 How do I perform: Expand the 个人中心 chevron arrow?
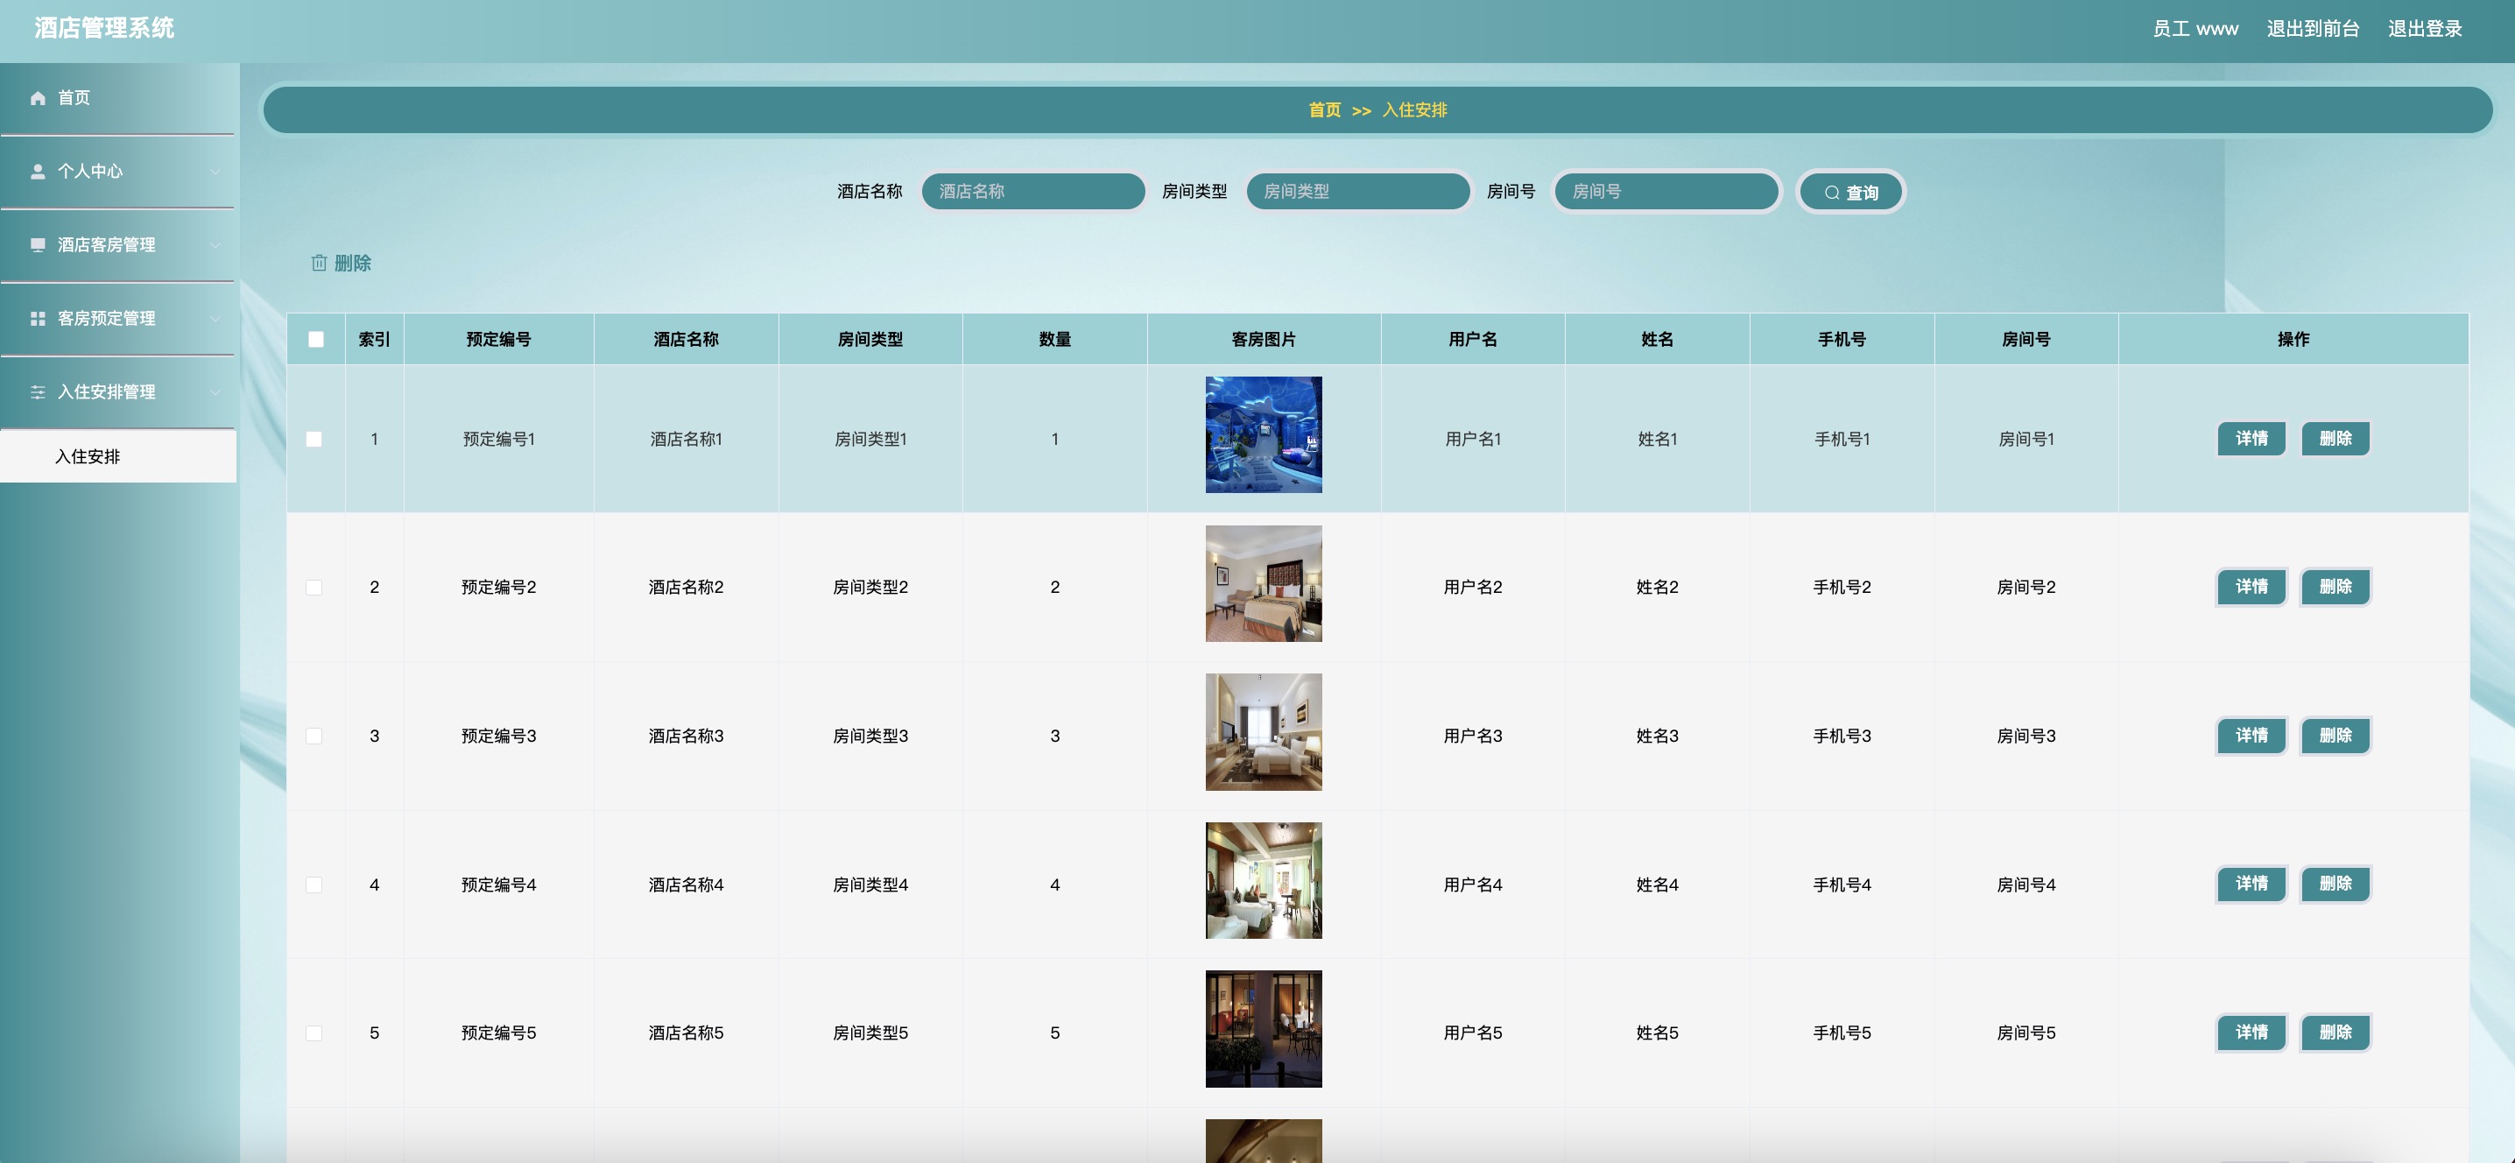click(x=215, y=172)
